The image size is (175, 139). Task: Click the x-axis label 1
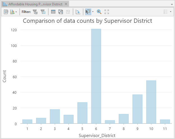27,129
